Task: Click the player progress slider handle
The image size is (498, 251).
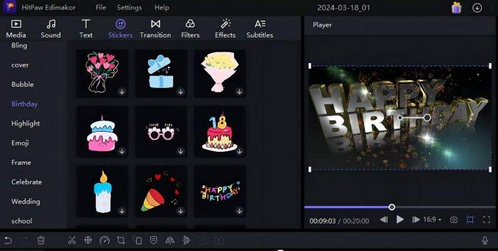Action: (392, 207)
